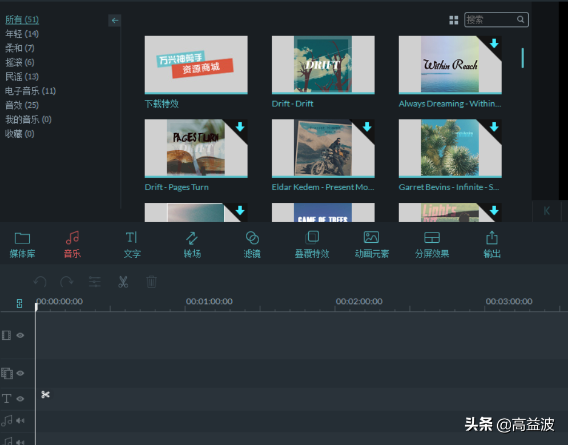Viewport: 568px width, 445px height.
Task: Open the 音乐 music panel
Action: tap(72, 243)
